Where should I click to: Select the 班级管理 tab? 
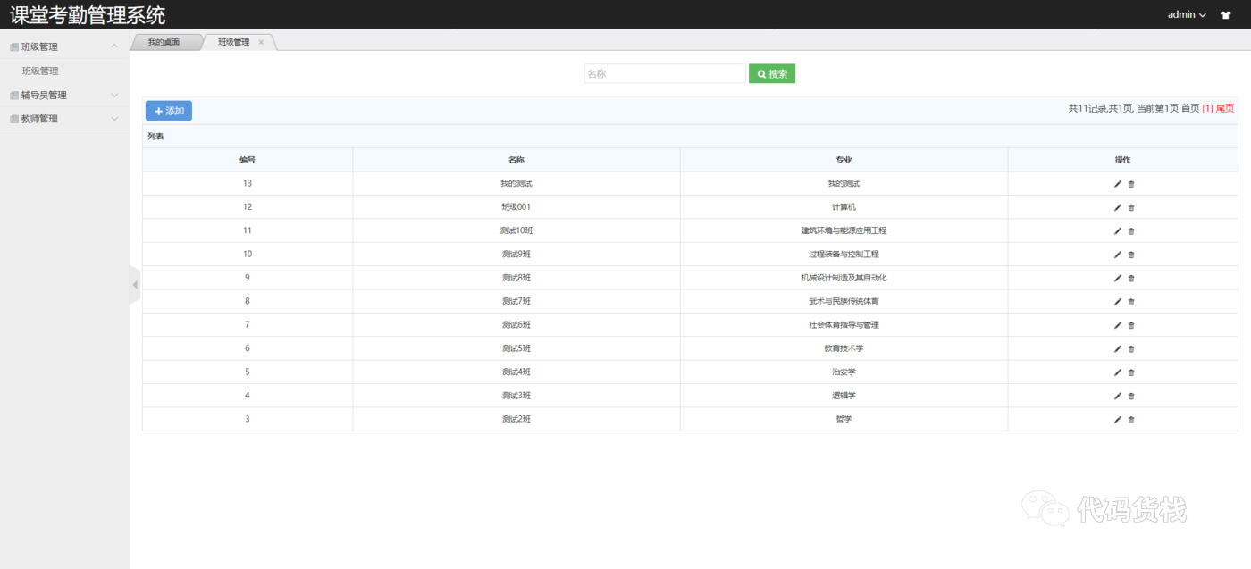pos(234,42)
